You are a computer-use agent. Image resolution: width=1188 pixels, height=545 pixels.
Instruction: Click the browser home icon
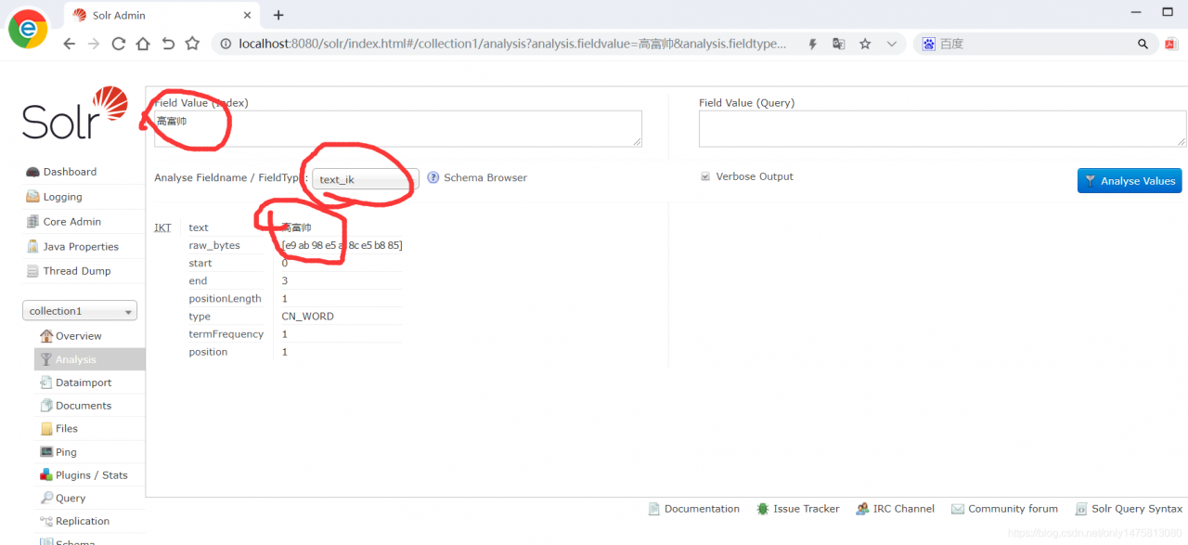(143, 44)
